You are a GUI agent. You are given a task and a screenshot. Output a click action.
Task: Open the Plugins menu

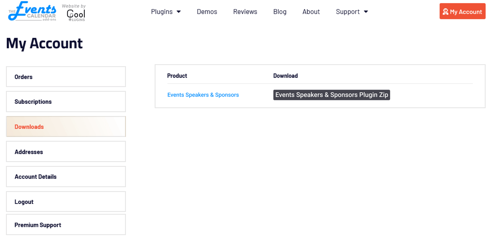click(162, 12)
